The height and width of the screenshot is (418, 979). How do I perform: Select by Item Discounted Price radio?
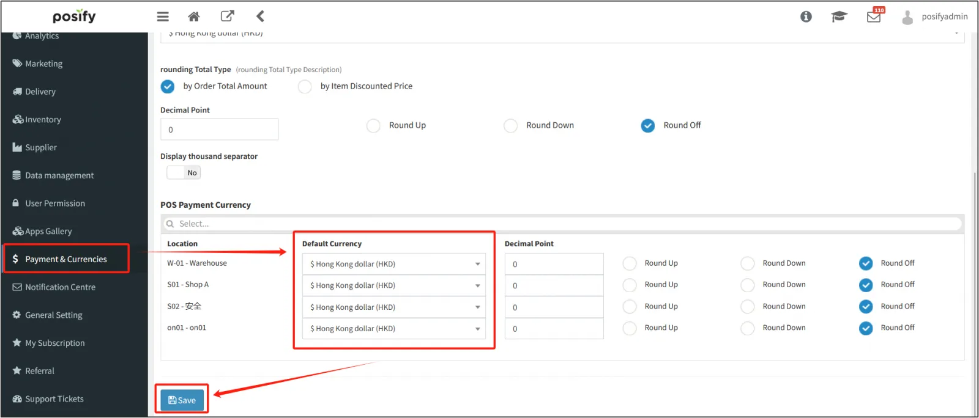305,87
